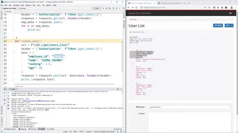Focus the Chrome address bar
The height and width of the screenshot is (133, 238).
(171, 7)
